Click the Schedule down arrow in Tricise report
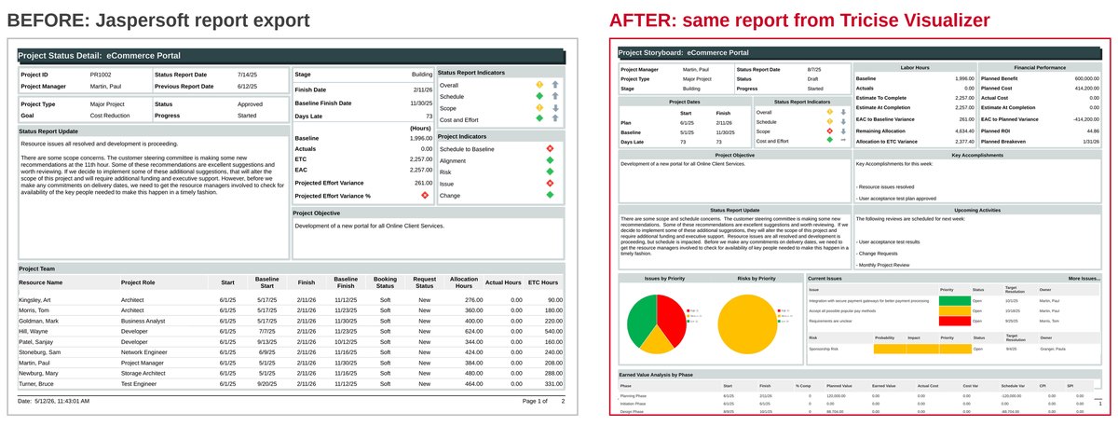 tap(842, 122)
